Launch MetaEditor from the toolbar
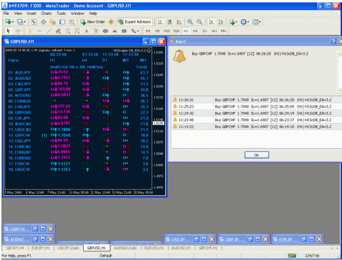Screen dimensions: 342x260 point(111,22)
